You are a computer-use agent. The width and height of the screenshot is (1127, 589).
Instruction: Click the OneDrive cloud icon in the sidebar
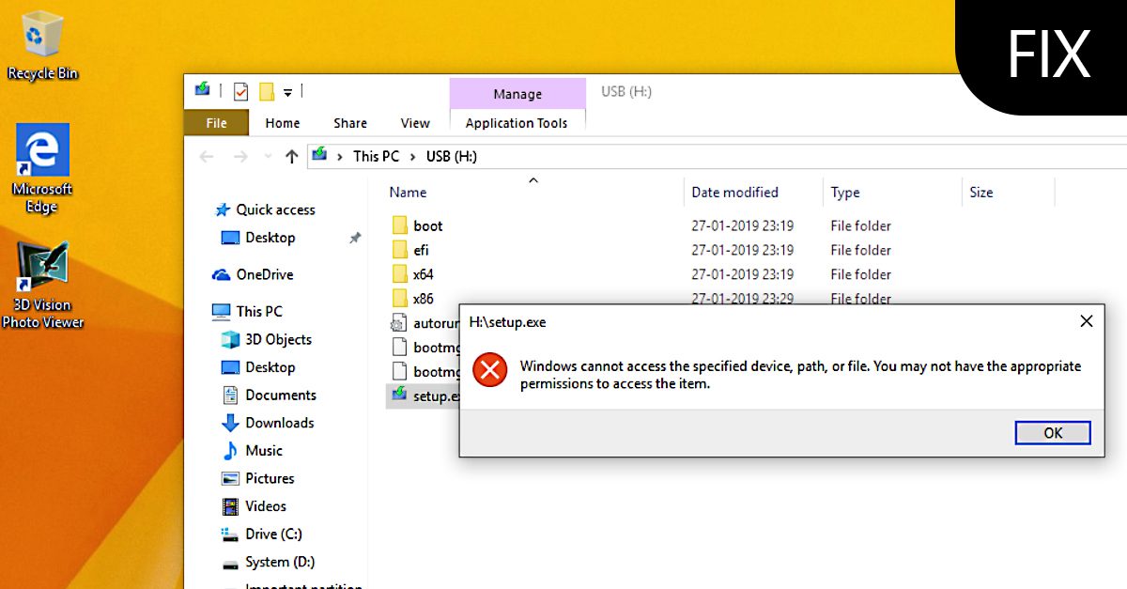[221, 273]
